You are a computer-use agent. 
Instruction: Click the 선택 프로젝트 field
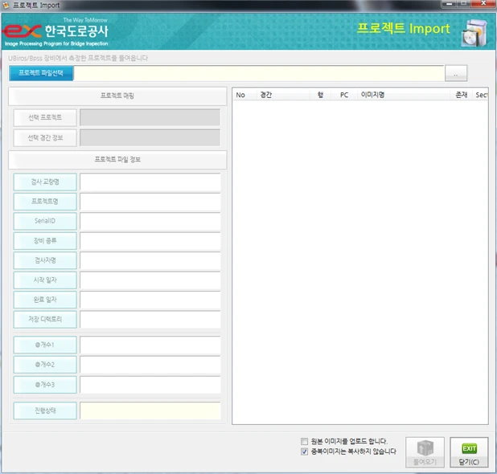click(x=150, y=118)
